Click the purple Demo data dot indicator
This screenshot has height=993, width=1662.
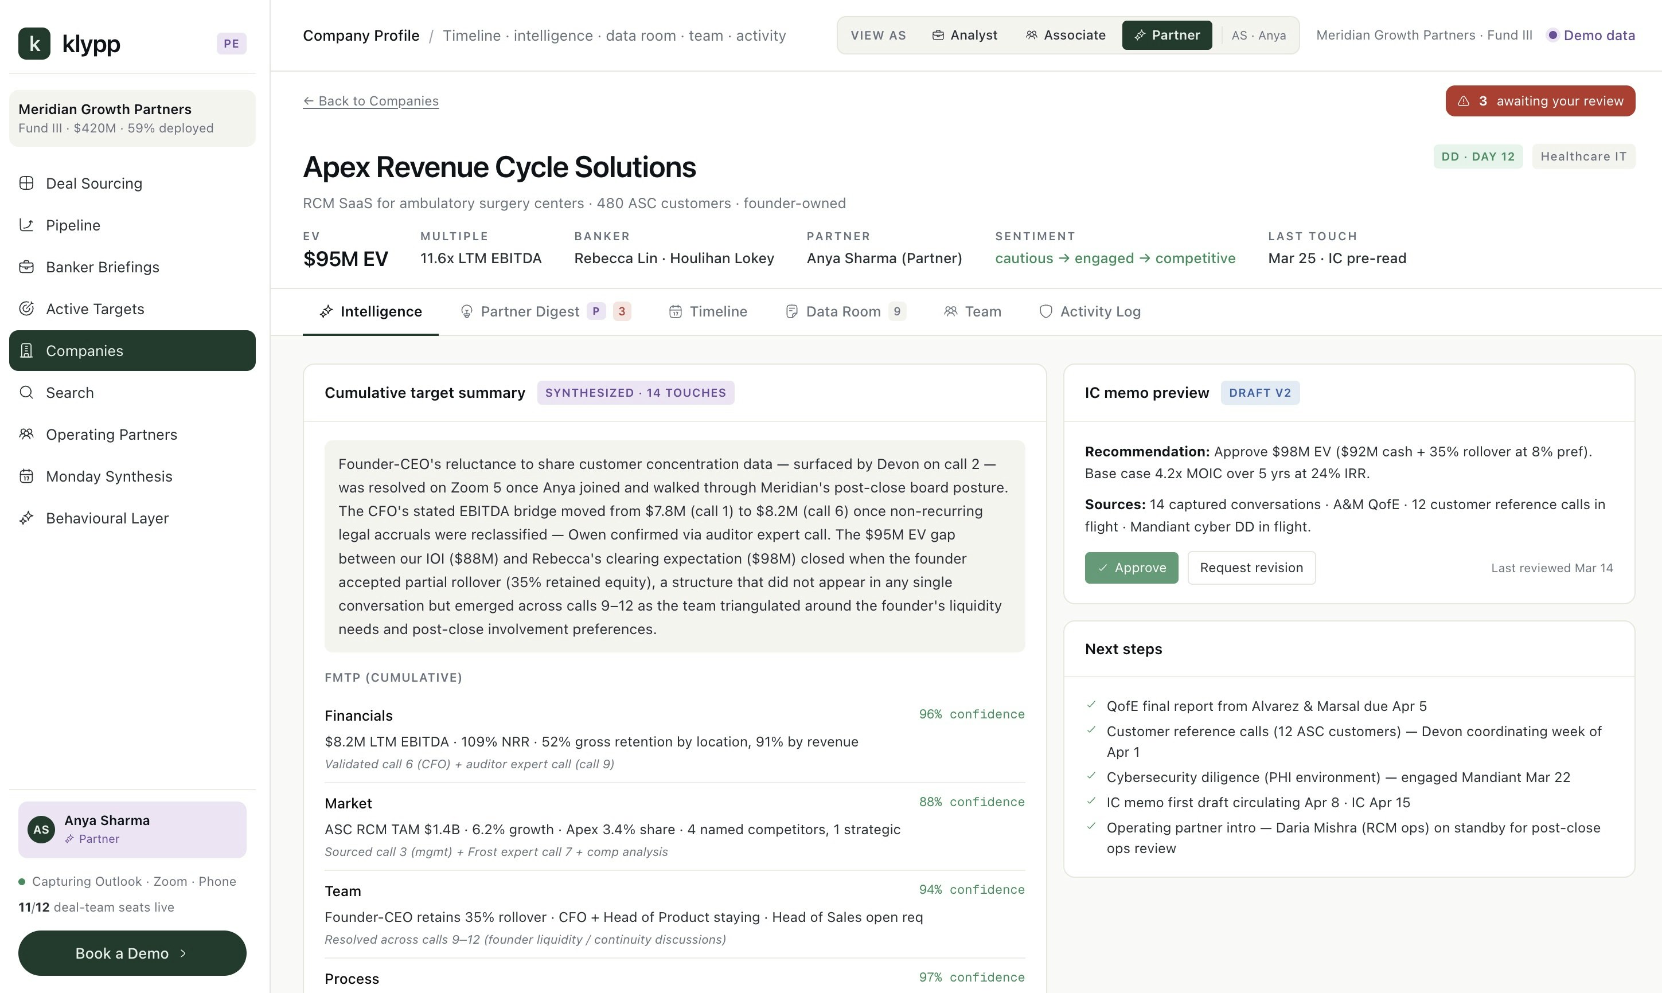(1552, 36)
